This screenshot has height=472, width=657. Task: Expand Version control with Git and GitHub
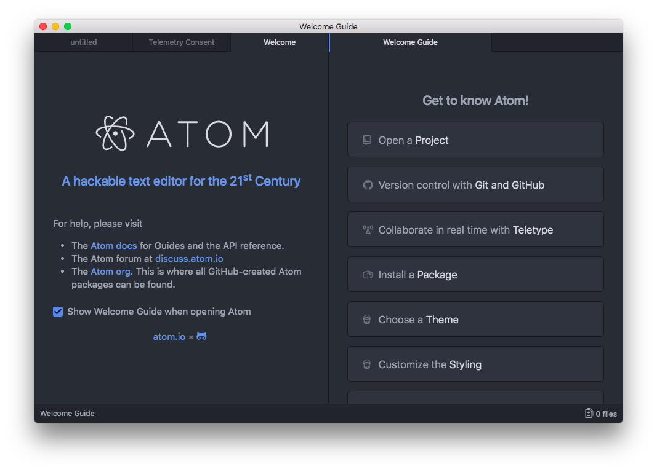(475, 184)
